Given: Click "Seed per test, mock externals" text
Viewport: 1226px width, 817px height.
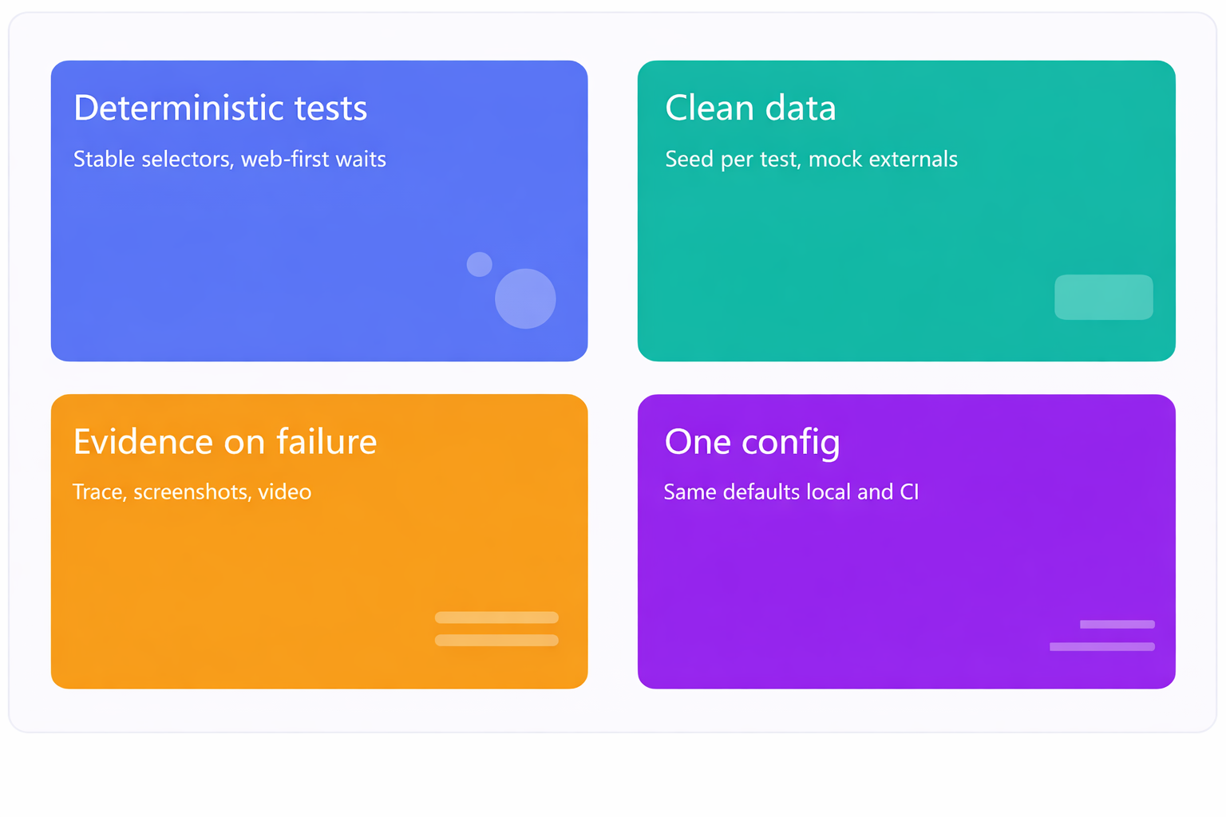Looking at the screenshot, I should (811, 160).
